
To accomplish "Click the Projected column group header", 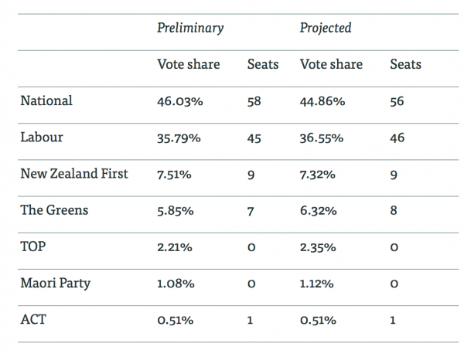I will pyautogui.click(x=325, y=28).
